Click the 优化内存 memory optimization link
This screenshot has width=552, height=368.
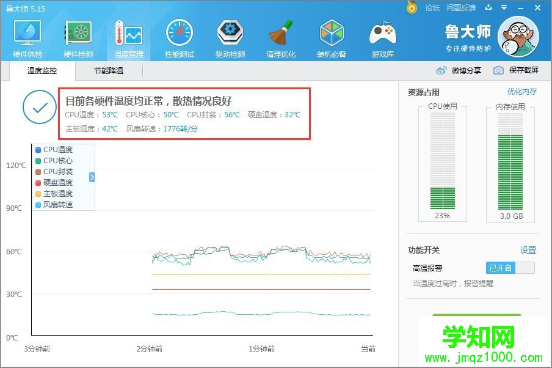[x=522, y=90]
